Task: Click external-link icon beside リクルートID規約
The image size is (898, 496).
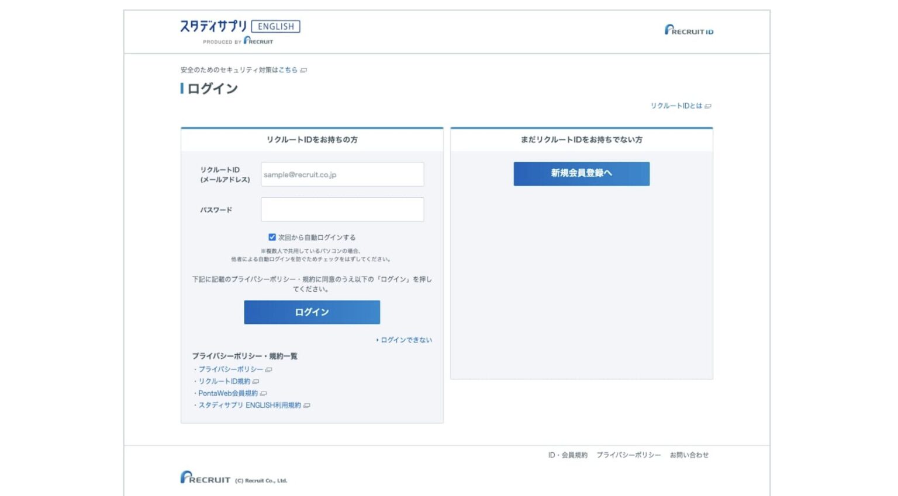Action: [255, 382]
